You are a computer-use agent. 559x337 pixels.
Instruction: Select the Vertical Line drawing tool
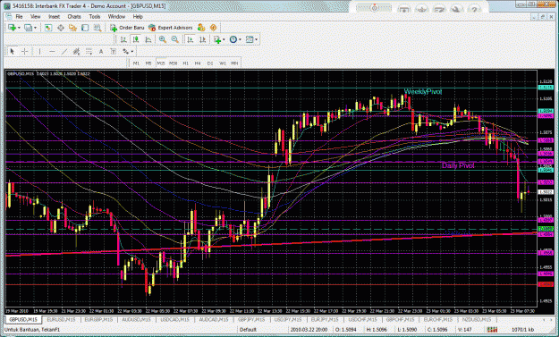[39, 52]
